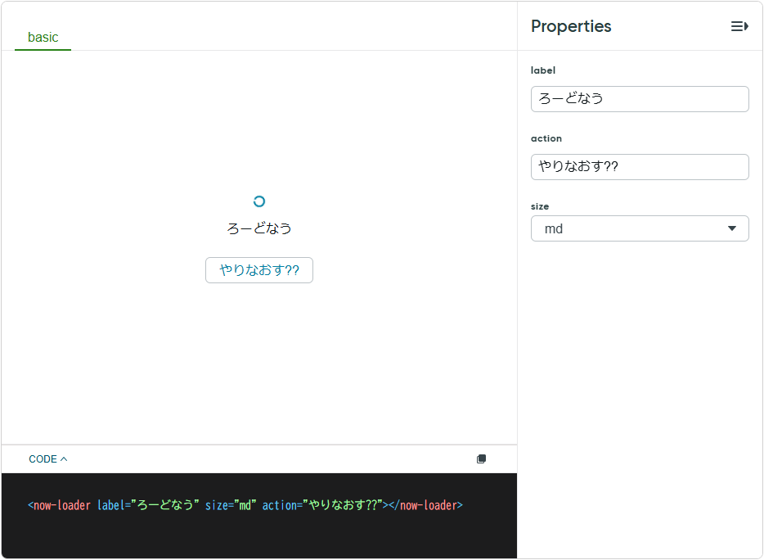Click the 'label' property label
764x560 pixels.
543,70
